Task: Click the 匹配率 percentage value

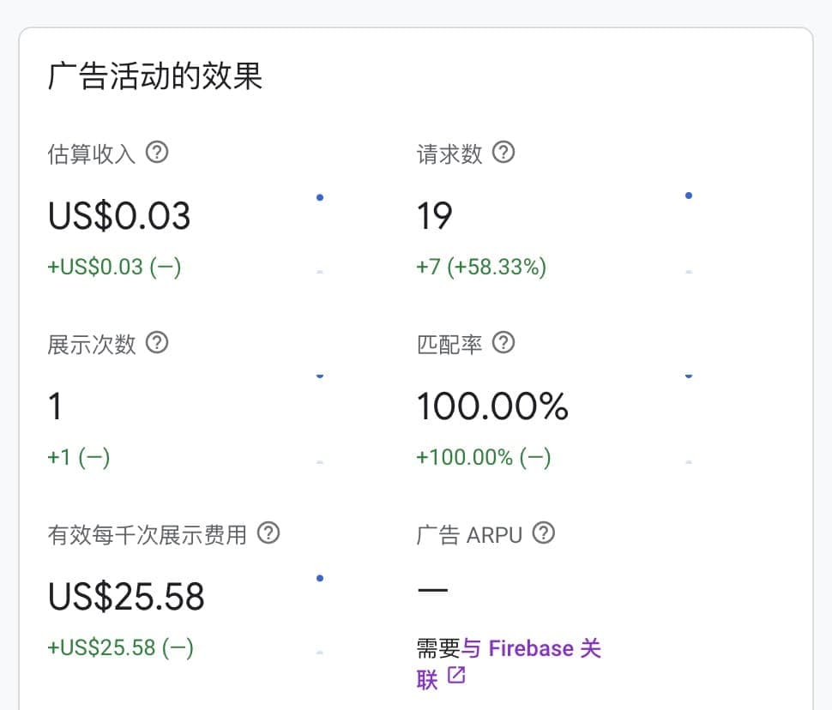Action: (491, 406)
